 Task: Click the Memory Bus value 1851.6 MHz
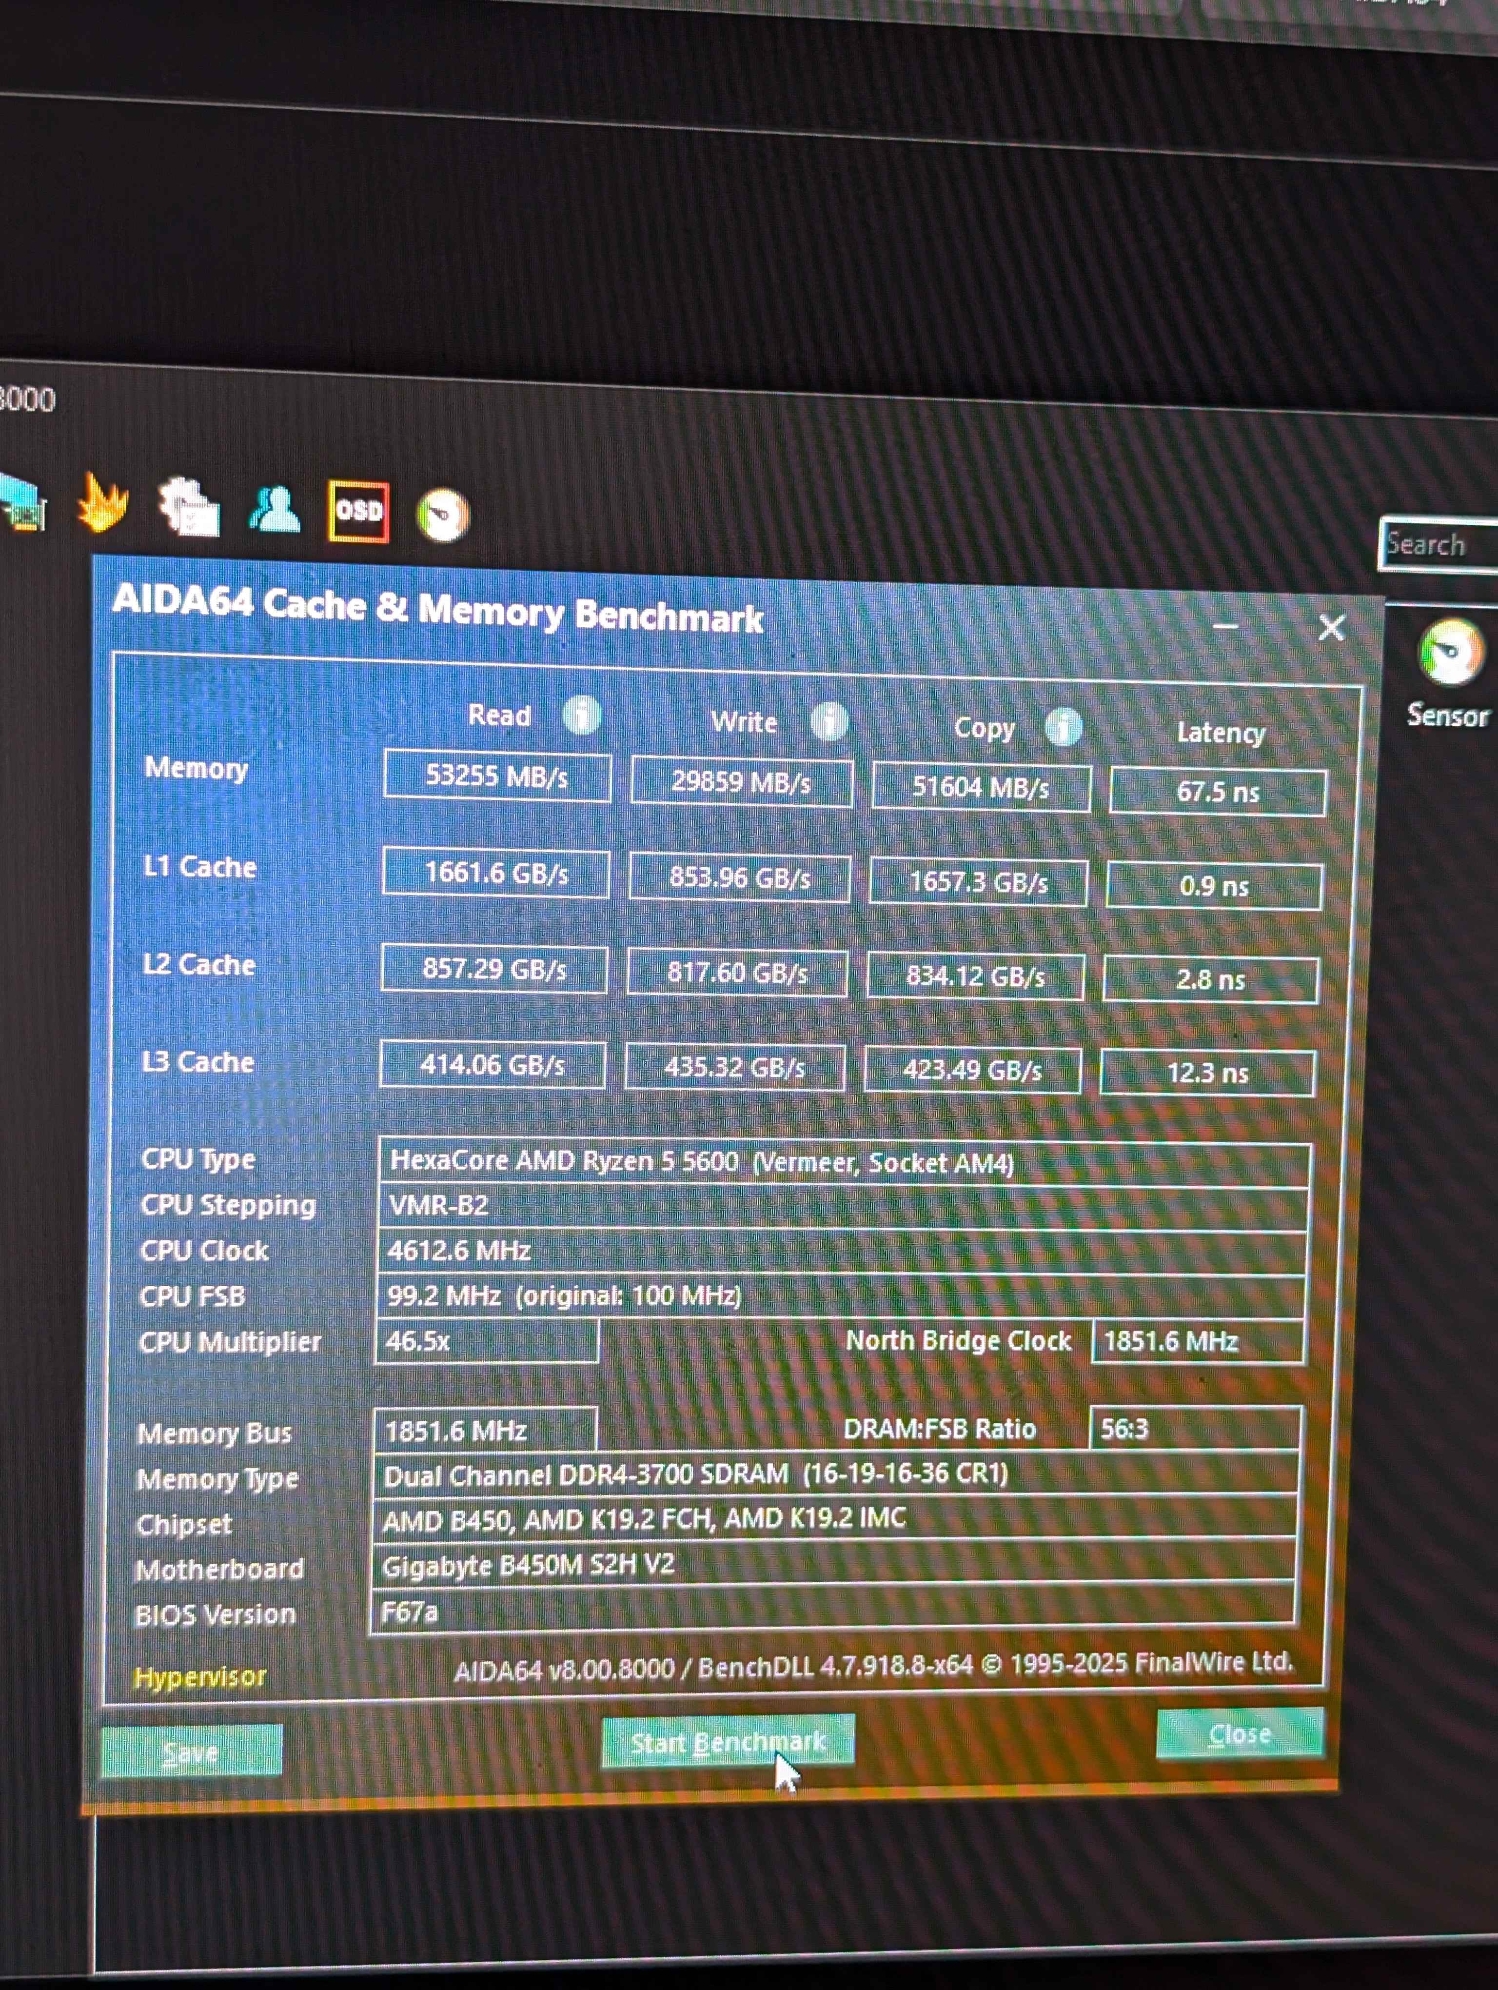(485, 1431)
